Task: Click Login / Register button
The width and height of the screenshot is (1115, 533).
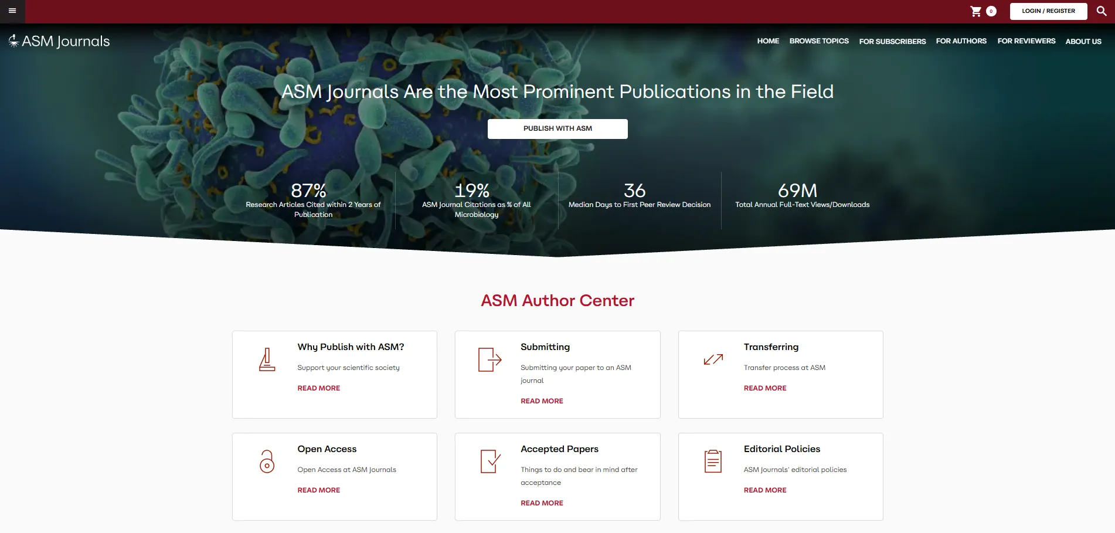Action: click(x=1048, y=11)
